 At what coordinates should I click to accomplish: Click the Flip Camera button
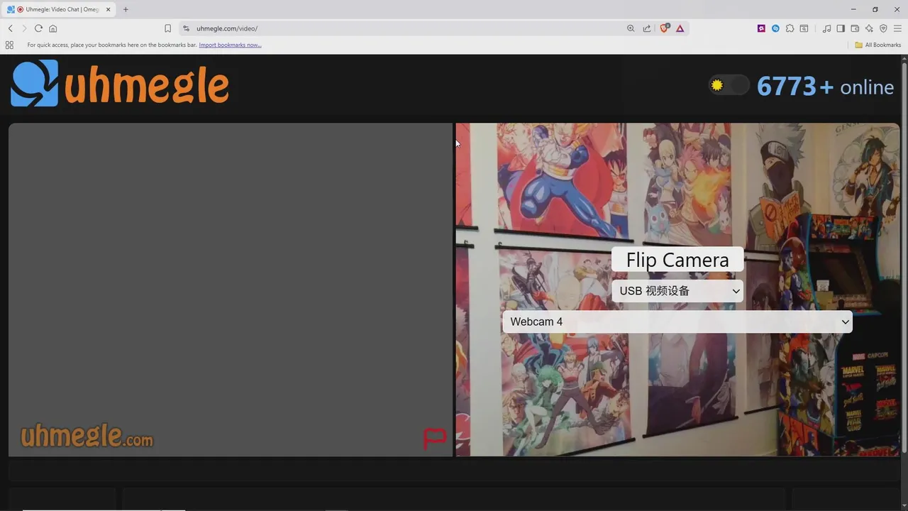[x=677, y=260]
